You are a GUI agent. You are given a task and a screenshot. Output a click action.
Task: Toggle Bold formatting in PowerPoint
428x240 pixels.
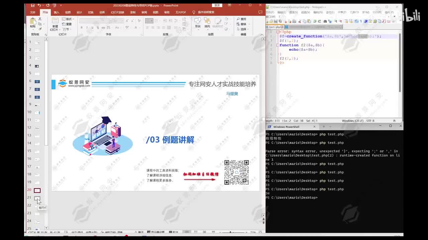coord(82,28)
